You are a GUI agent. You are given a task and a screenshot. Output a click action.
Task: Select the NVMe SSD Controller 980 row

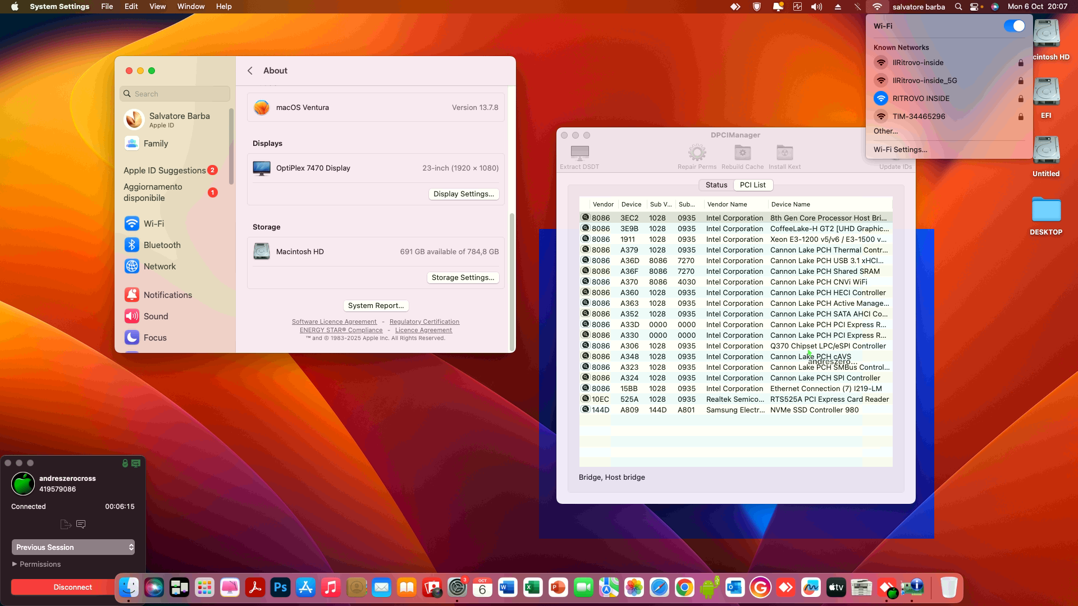coord(736,410)
